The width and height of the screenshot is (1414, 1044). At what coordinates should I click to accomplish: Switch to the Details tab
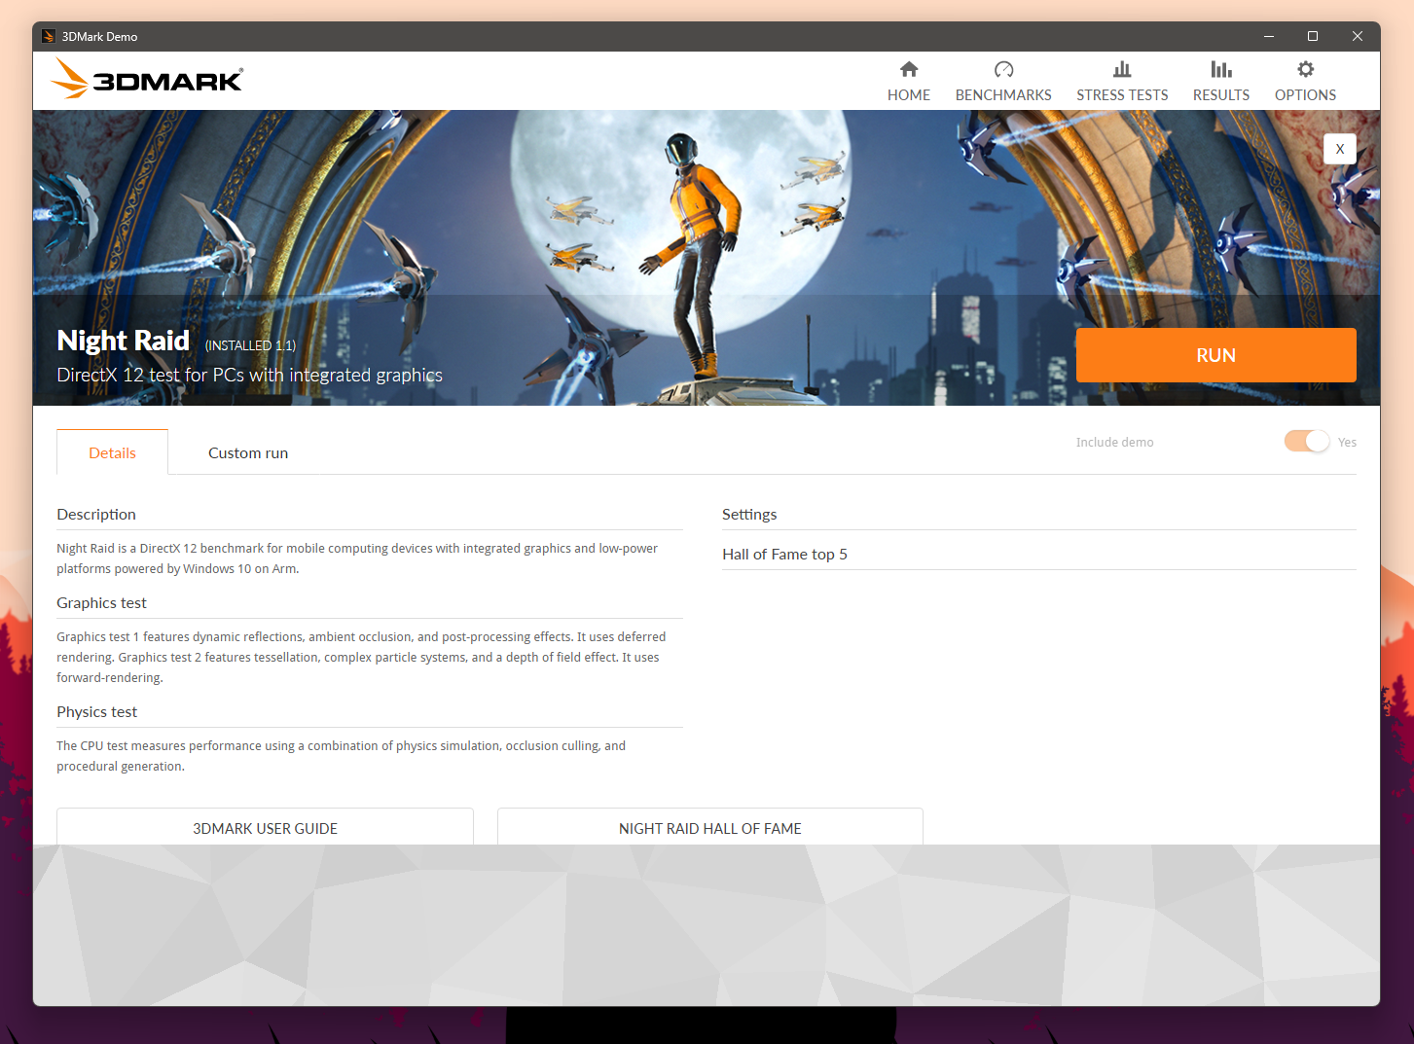[x=112, y=452]
